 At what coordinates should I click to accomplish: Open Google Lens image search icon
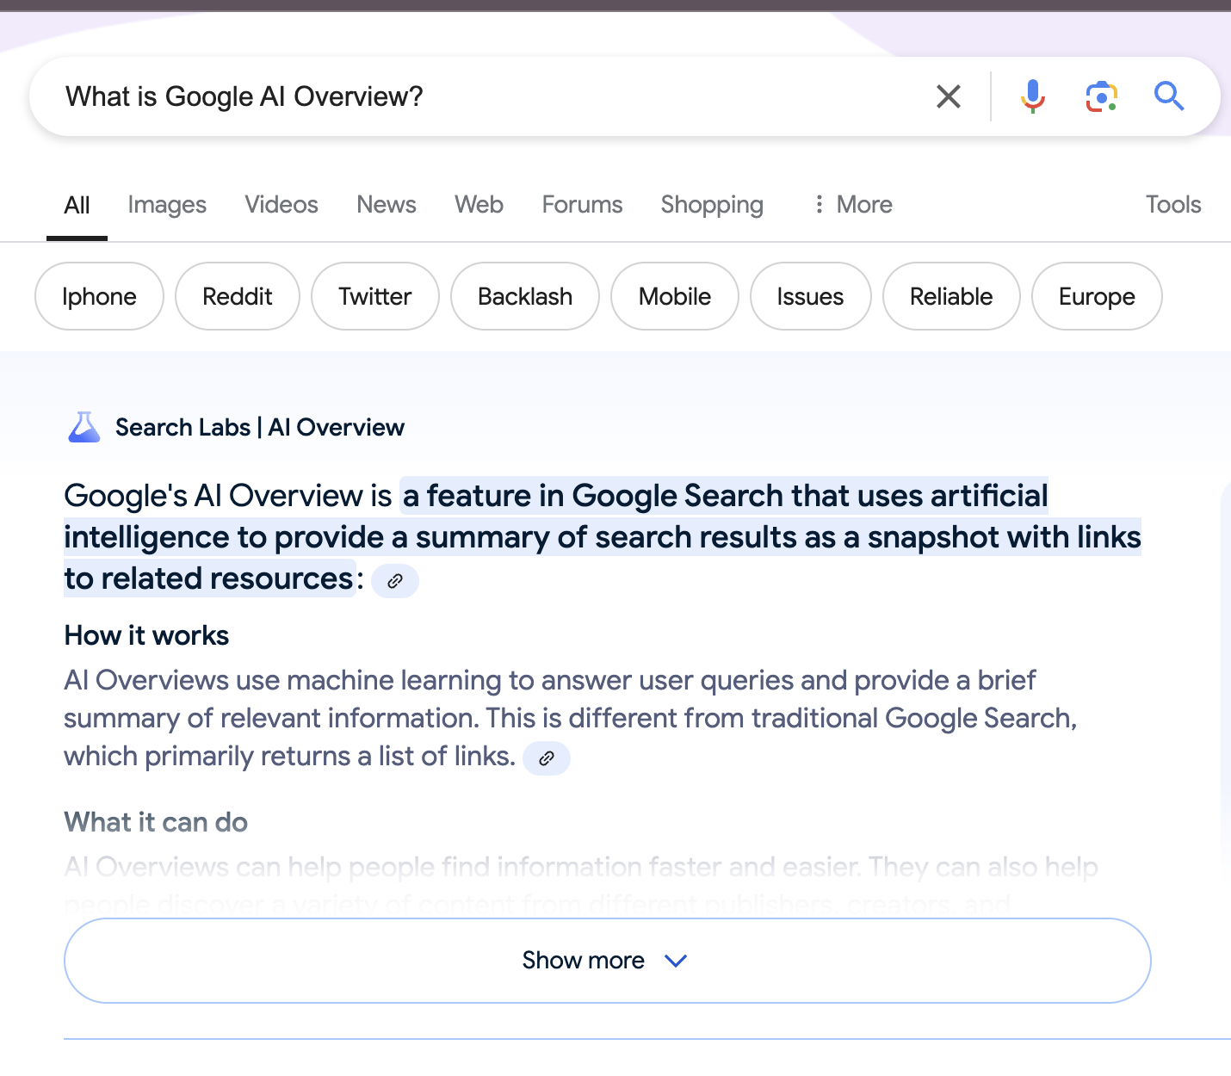[1101, 96]
